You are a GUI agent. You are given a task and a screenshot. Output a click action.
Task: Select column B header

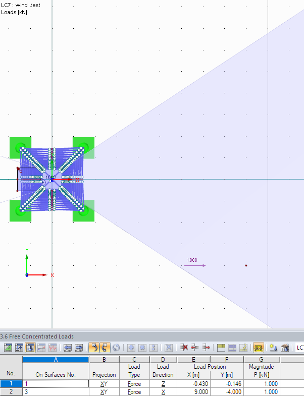point(104,359)
